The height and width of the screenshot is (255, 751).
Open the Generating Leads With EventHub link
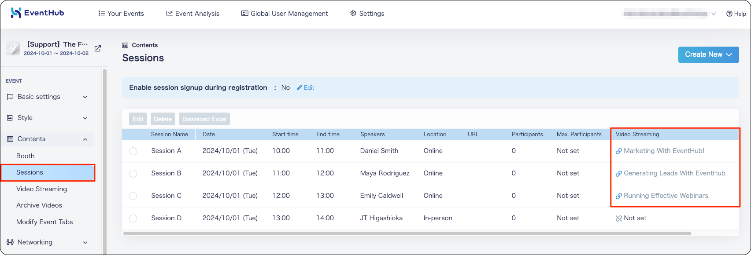(x=674, y=173)
